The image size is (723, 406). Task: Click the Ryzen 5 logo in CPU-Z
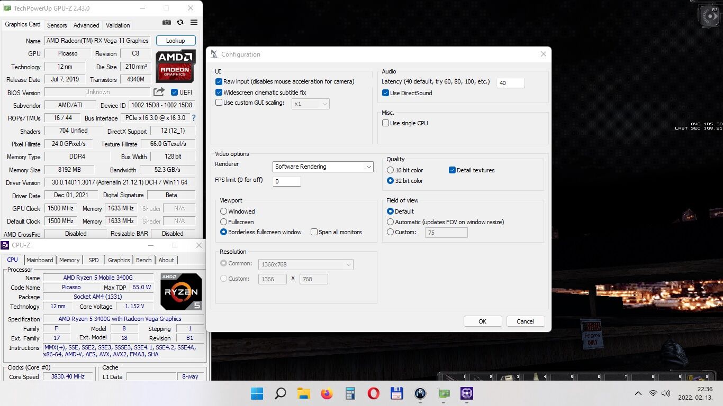pyautogui.click(x=181, y=291)
